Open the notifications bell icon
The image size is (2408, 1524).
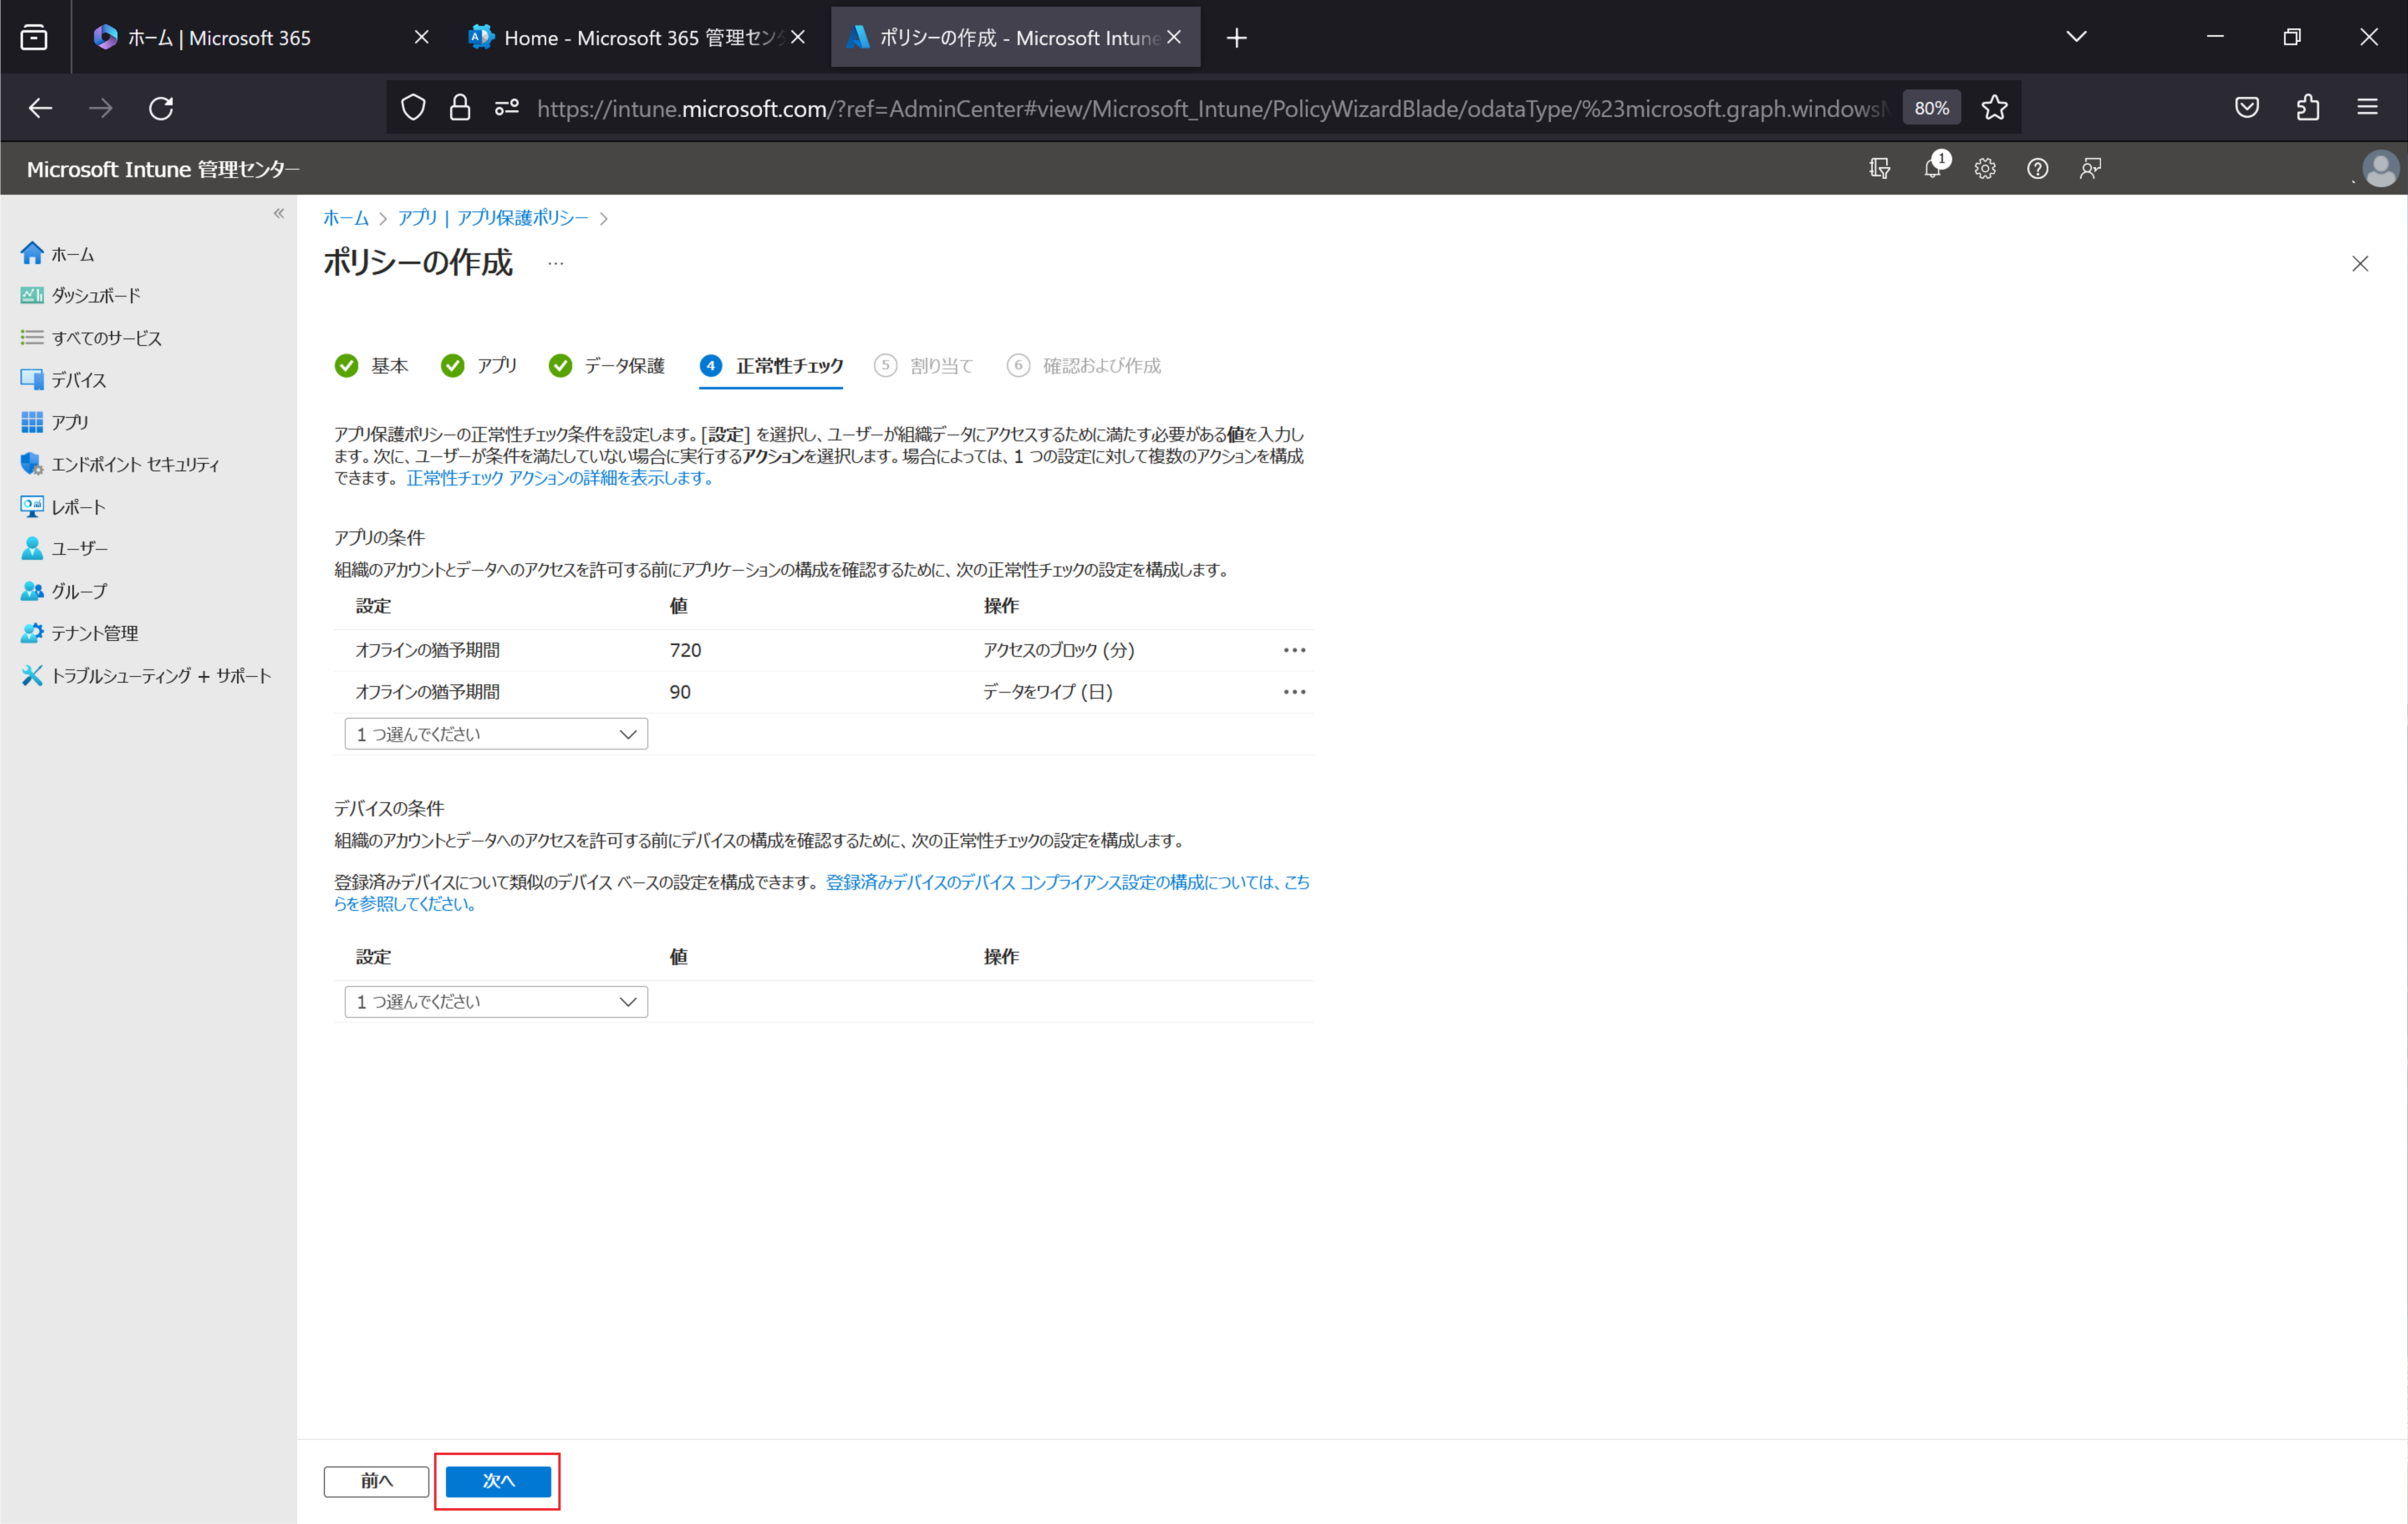pos(1932,168)
